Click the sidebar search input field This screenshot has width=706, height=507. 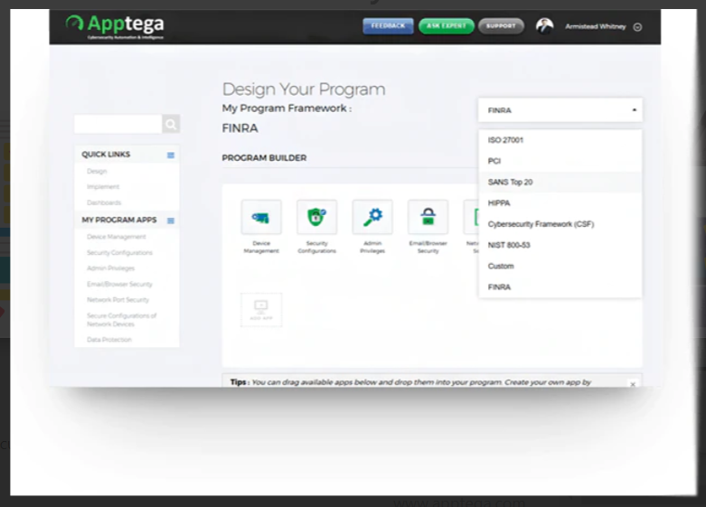coord(118,124)
